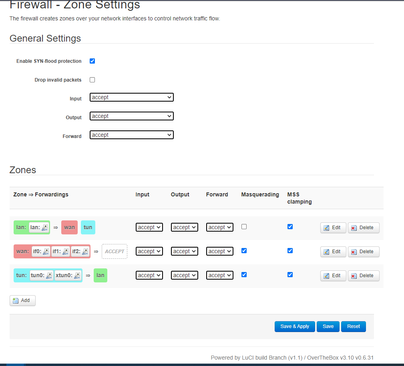Screen dimensions: 404x366
Task: Click the if2 interface icon in wan zone
Action: pyautogui.click(x=85, y=252)
